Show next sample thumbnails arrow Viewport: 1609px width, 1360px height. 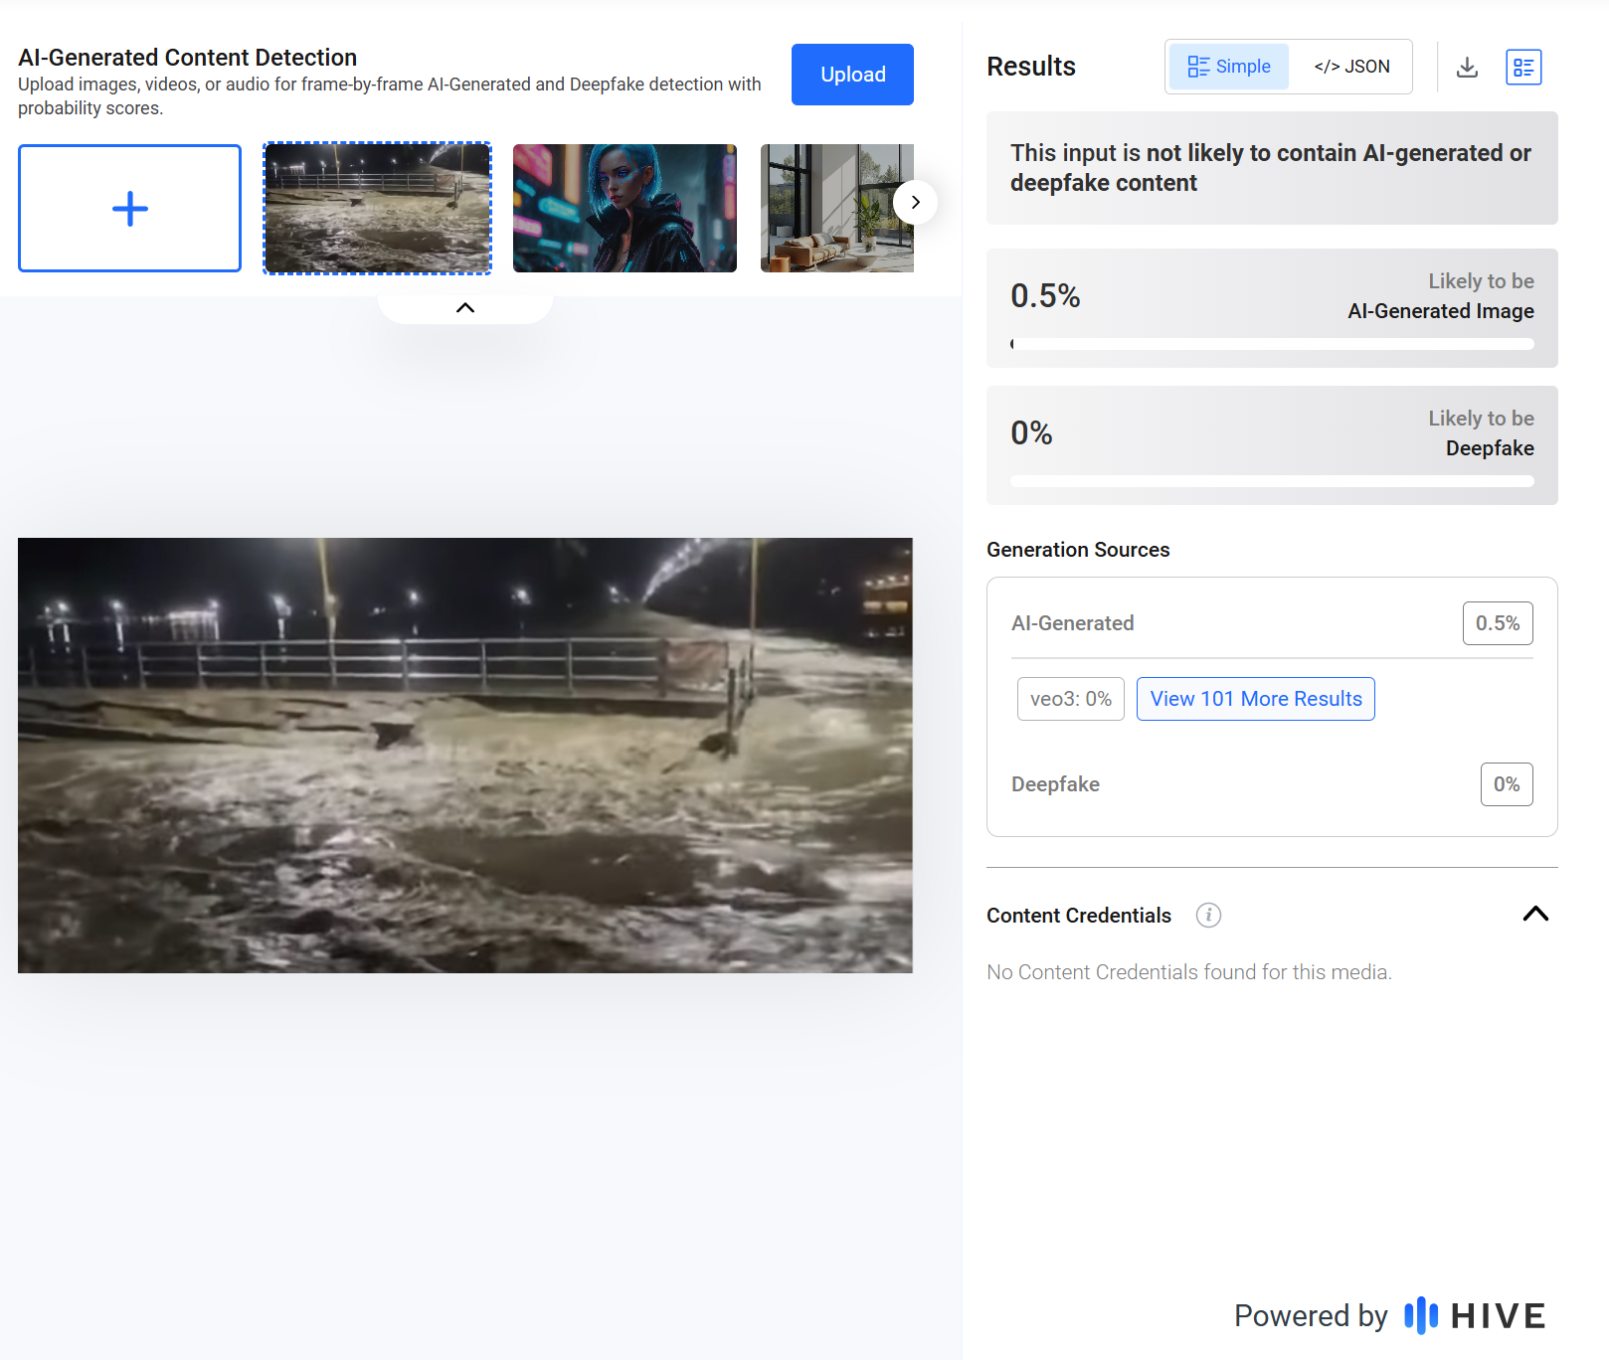[x=915, y=202]
